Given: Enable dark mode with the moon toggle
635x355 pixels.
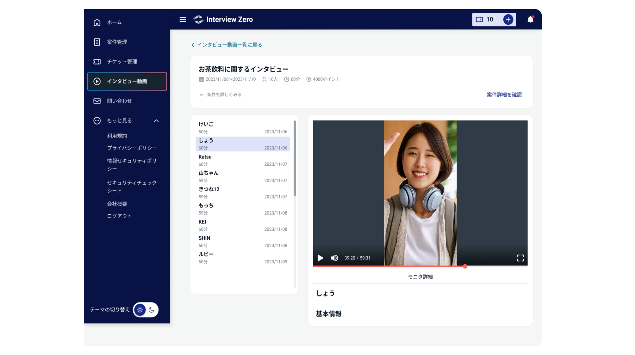Looking at the screenshot, I should 151,310.
